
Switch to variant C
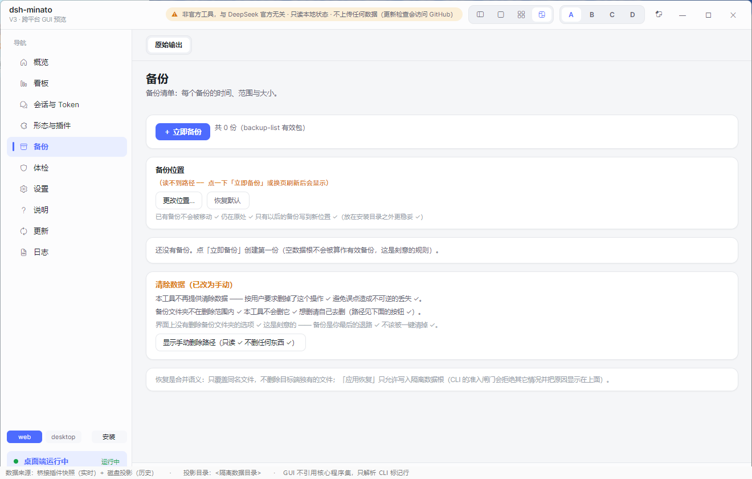click(x=612, y=15)
